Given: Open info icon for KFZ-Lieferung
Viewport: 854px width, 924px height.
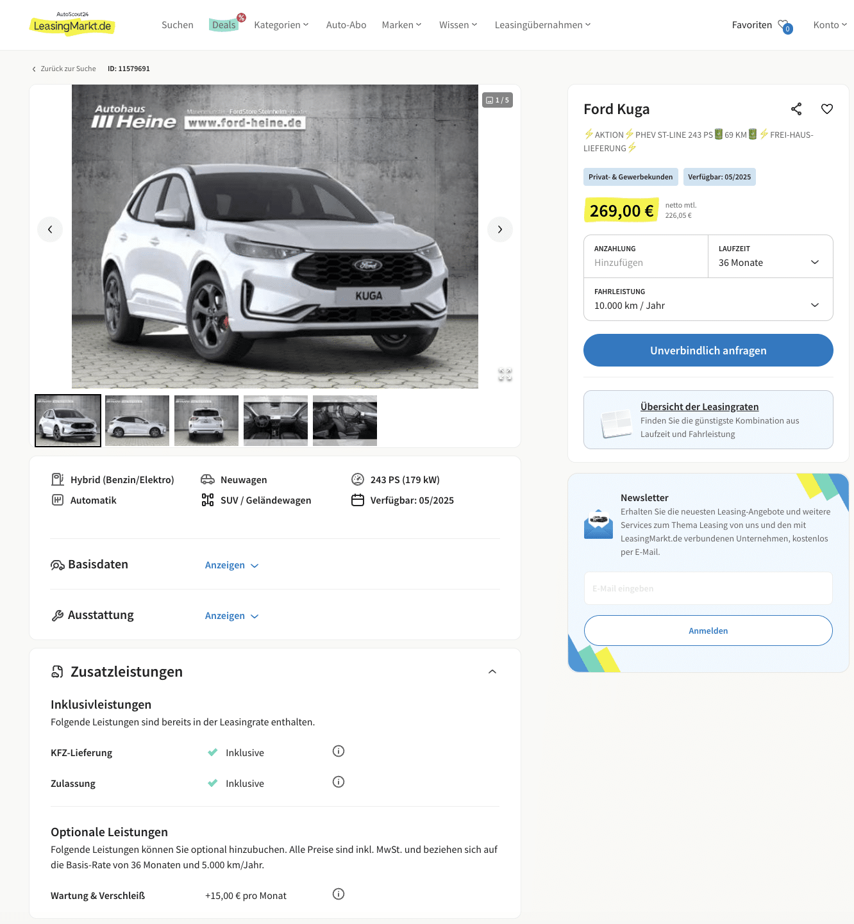Looking at the screenshot, I should pos(339,751).
